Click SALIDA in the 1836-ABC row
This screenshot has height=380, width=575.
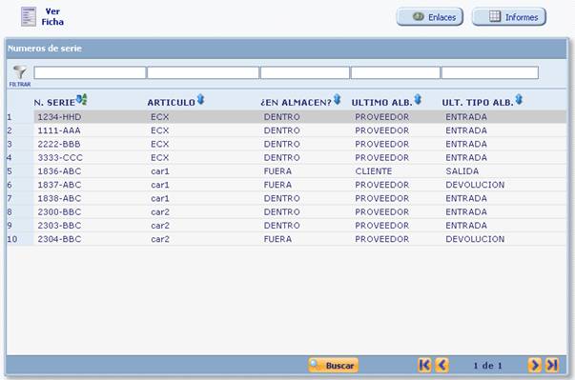[x=462, y=171]
